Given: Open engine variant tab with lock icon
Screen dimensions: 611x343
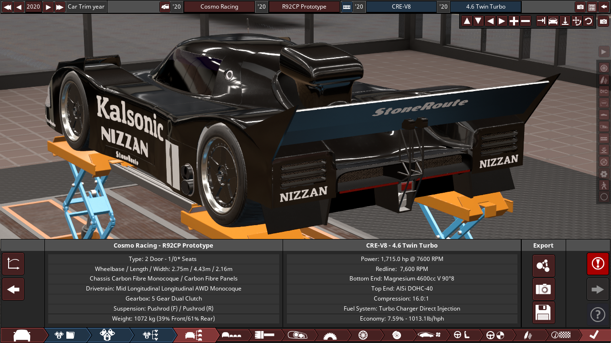Looking at the screenshot, I should [107, 335].
